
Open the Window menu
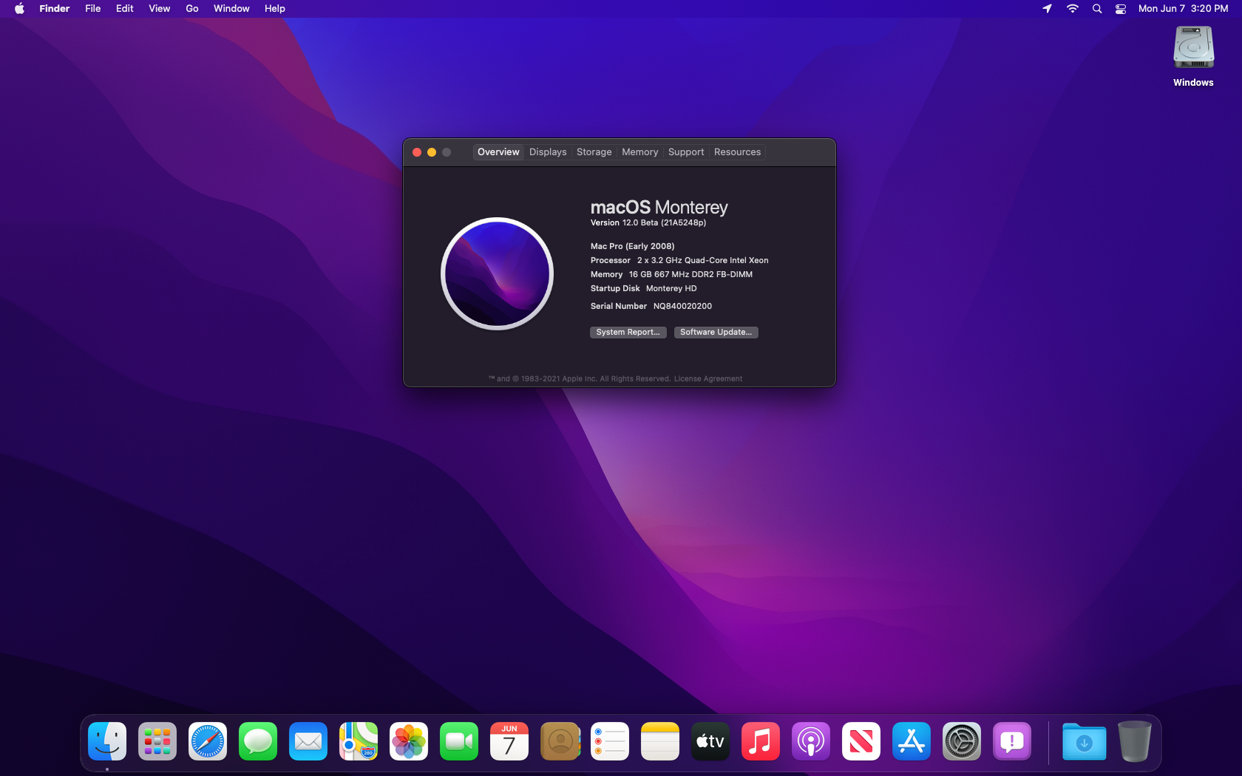pos(231,9)
